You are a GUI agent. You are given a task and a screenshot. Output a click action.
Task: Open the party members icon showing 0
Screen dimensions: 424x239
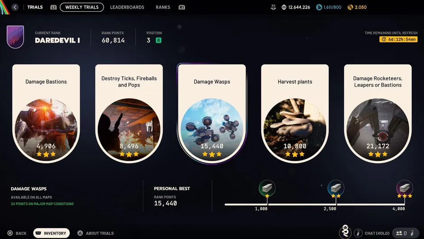pos(401,233)
